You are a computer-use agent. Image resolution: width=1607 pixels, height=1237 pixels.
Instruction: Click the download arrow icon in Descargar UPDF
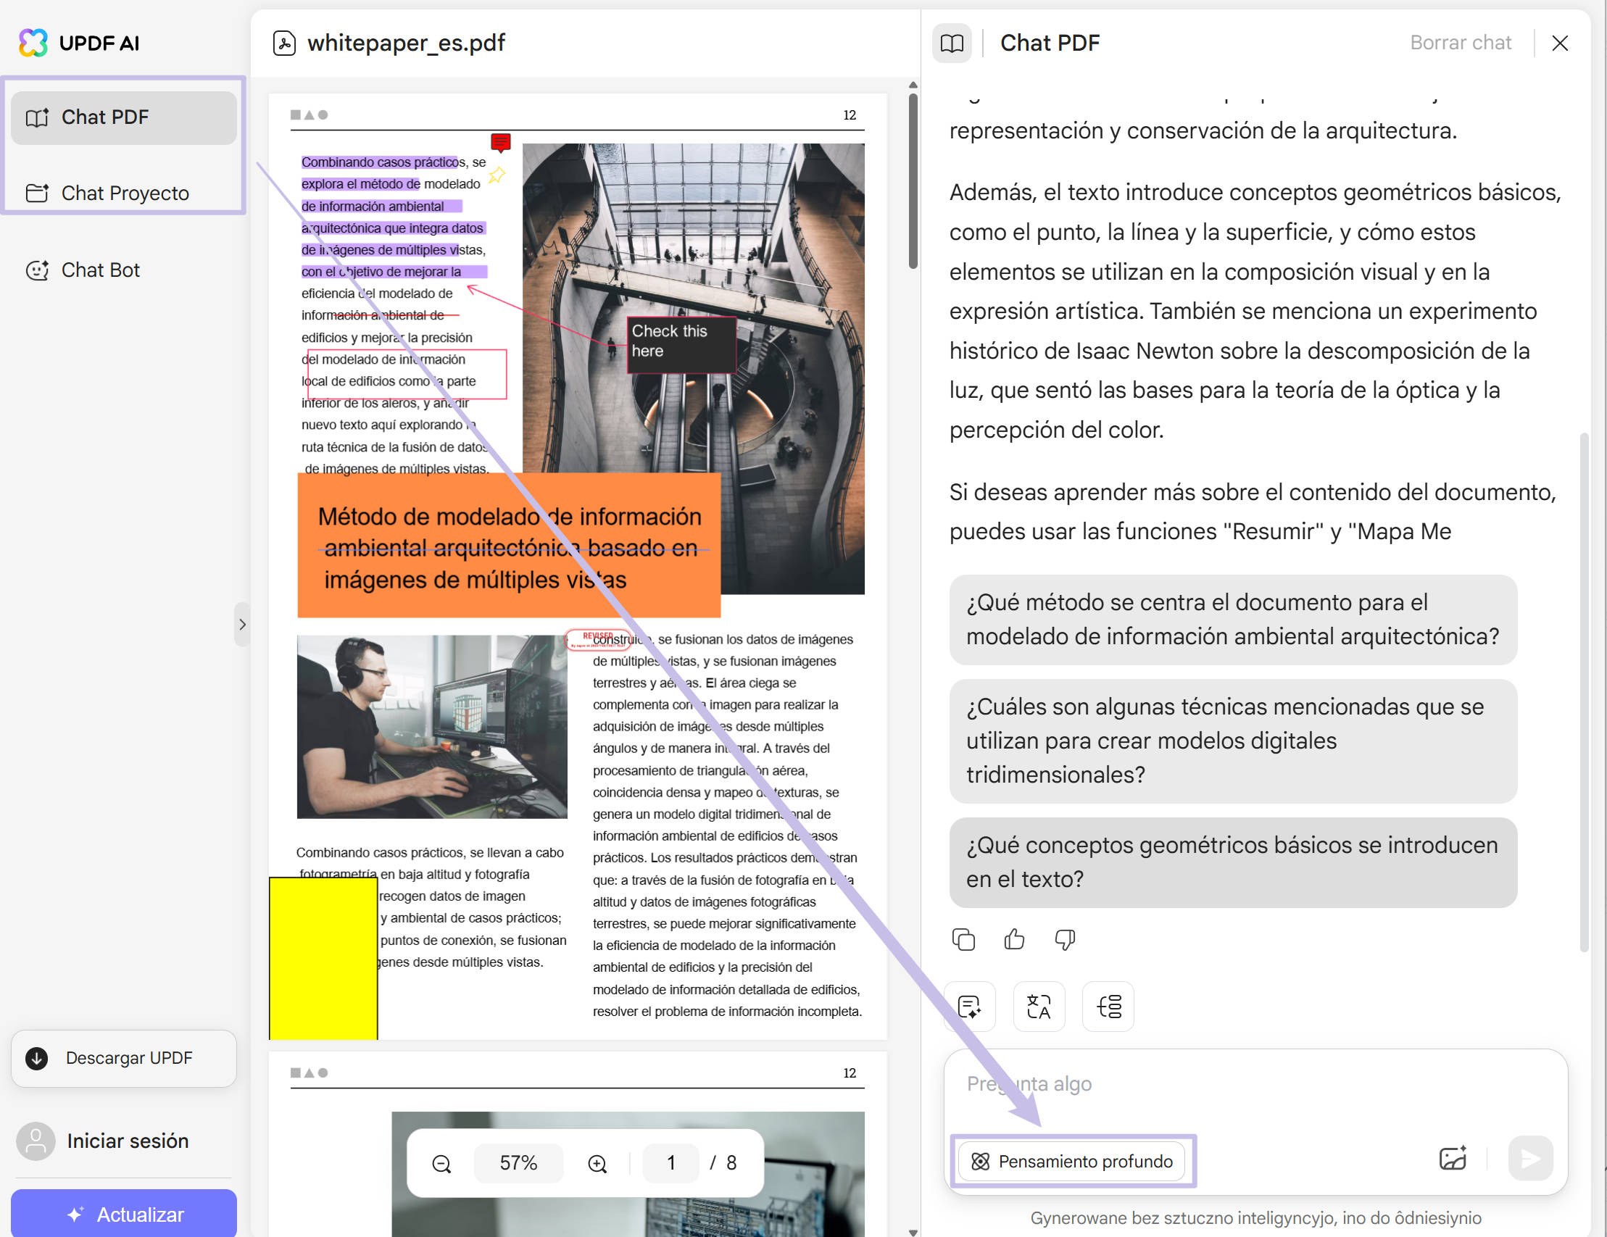pos(37,1058)
